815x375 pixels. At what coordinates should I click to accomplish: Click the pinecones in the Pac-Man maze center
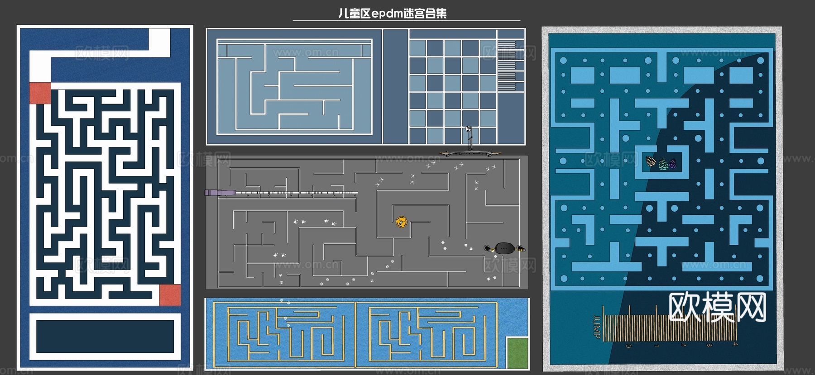(x=661, y=162)
